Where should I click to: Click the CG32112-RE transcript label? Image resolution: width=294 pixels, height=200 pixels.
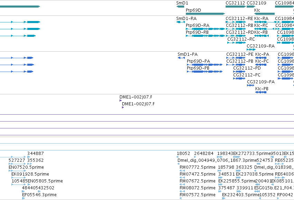tap(239, 19)
